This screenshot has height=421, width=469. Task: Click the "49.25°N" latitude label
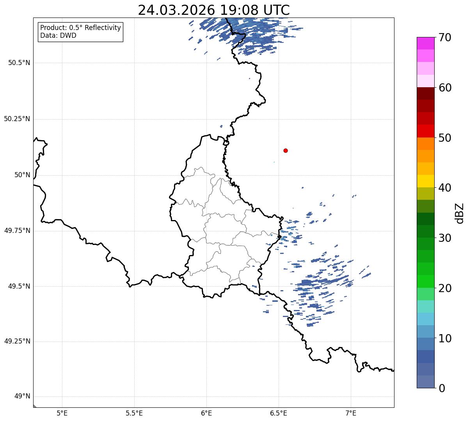point(17,341)
